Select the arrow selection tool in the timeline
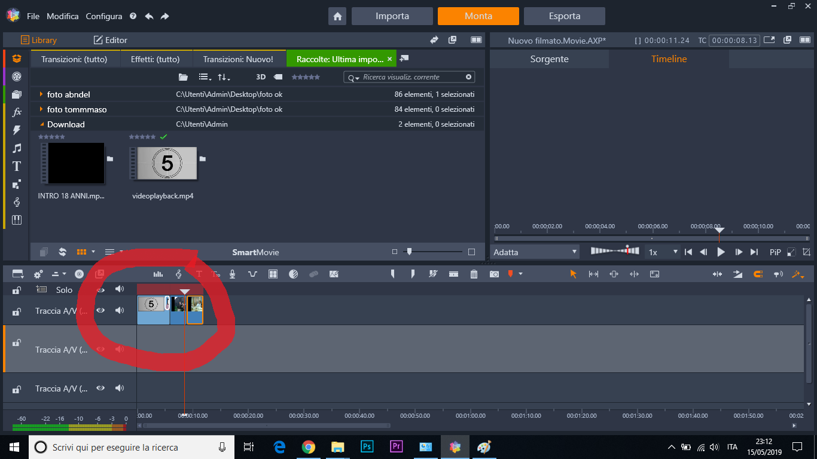Image resolution: width=817 pixels, height=459 pixels. click(x=573, y=274)
